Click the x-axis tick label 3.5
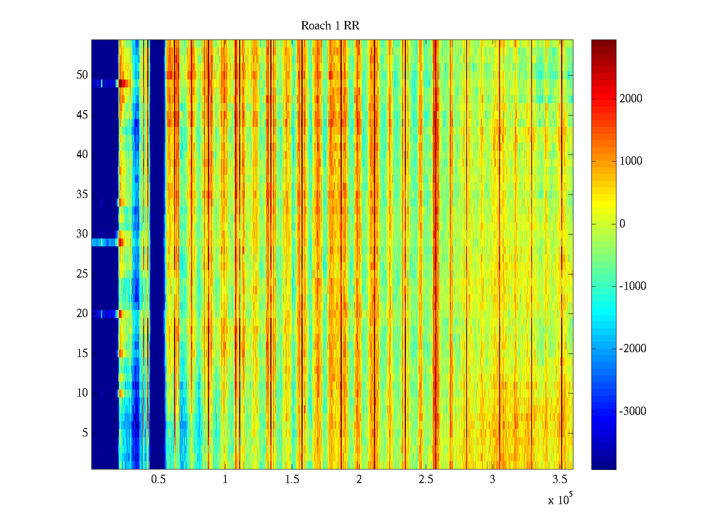703x527 pixels. pyautogui.click(x=559, y=480)
